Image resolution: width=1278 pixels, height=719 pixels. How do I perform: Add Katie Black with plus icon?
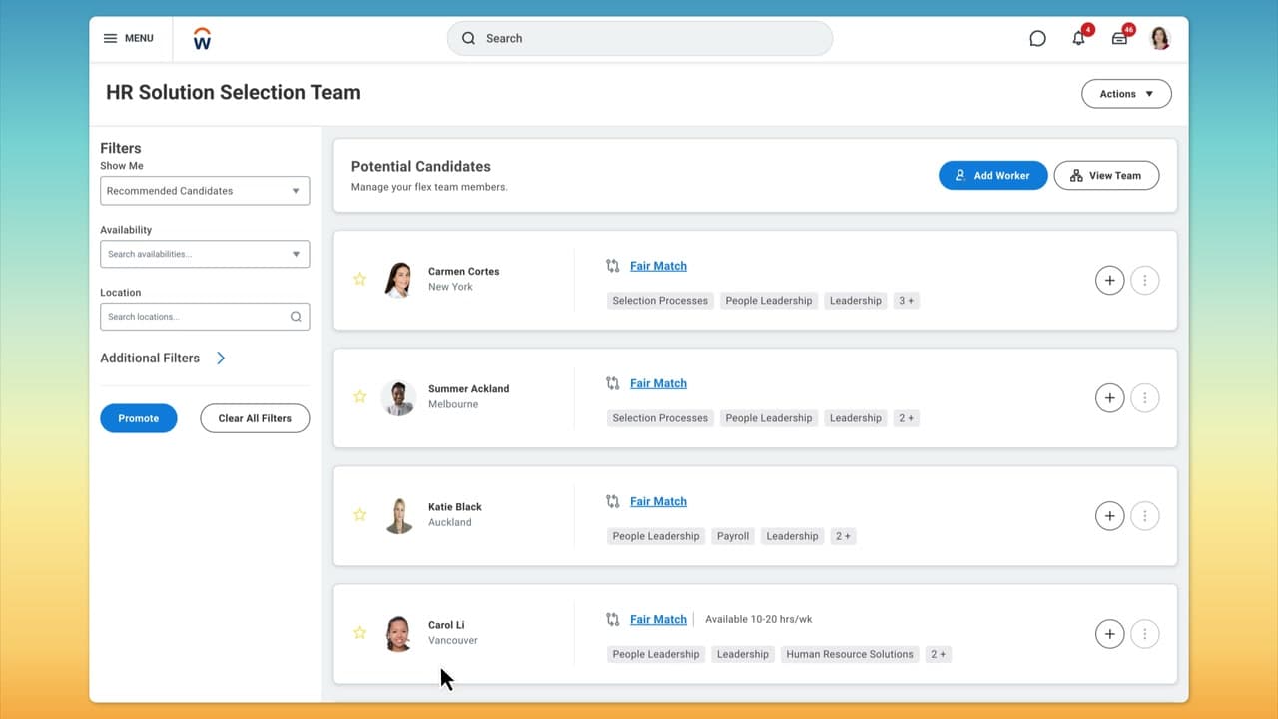1109,515
